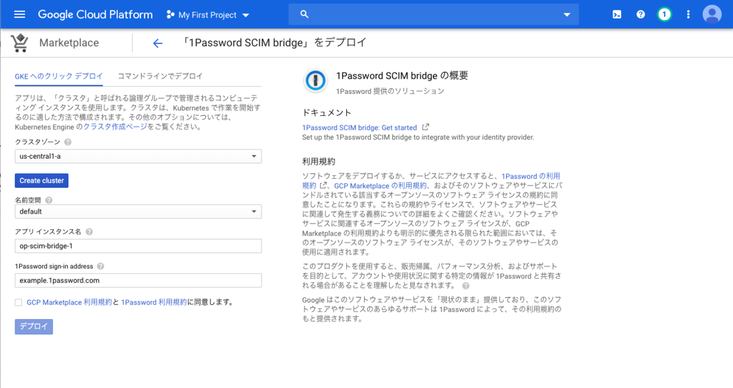
Task: Open the help question mark icon
Action: (640, 14)
